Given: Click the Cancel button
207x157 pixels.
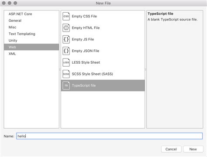Looking at the screenshot, I should [171, 149].
